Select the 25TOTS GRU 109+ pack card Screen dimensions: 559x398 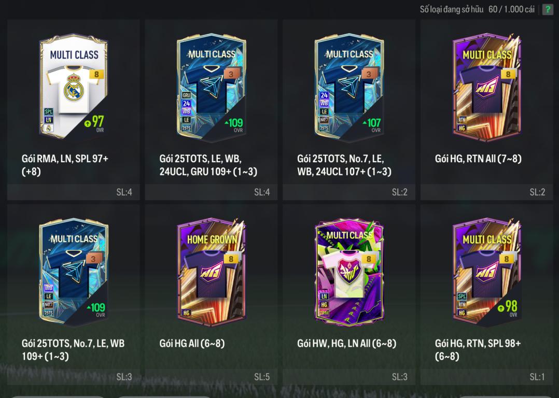[211, 88]
